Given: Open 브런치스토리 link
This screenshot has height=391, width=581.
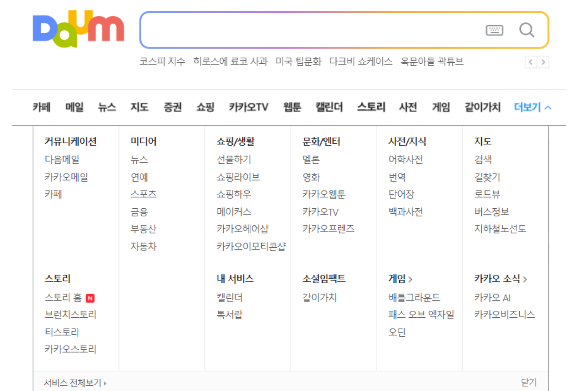Looking at the screenshot, I should [70, 315].
